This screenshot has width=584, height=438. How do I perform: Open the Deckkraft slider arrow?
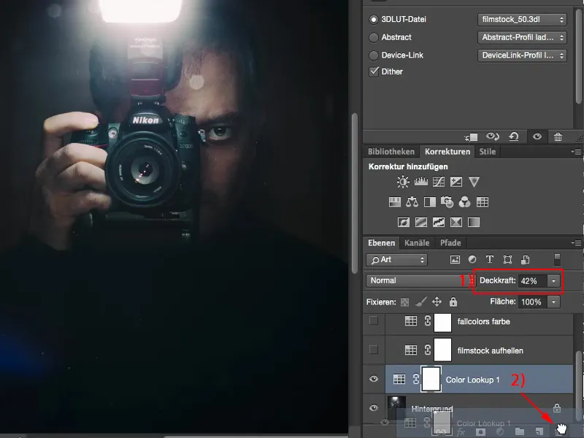click(554, 281)
